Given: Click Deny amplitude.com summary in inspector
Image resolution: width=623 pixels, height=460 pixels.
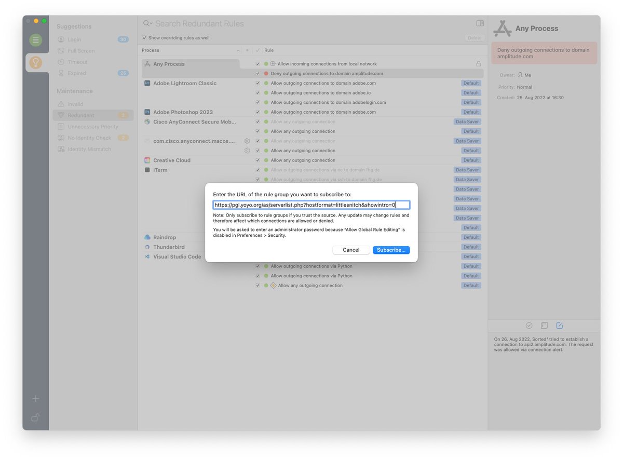Looking at the screenshot, I should (x=544, y=53).
